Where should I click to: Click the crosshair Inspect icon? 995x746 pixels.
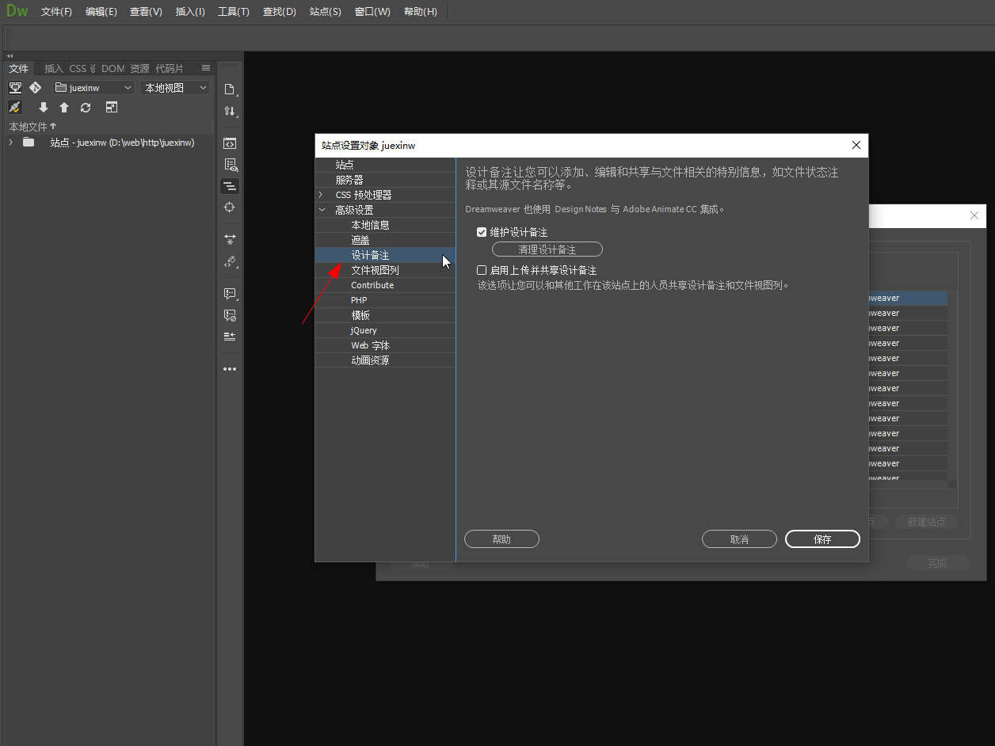(230, 207)
